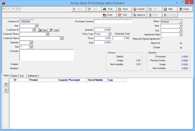
Task: Click into the Comment text box
Action: click(x=47, y=55)
